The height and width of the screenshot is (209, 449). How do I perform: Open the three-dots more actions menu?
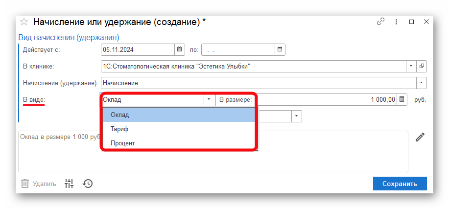click(x=396, y=22)
